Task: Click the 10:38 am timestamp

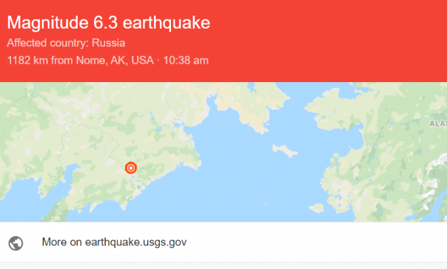Action: [187, 61]
